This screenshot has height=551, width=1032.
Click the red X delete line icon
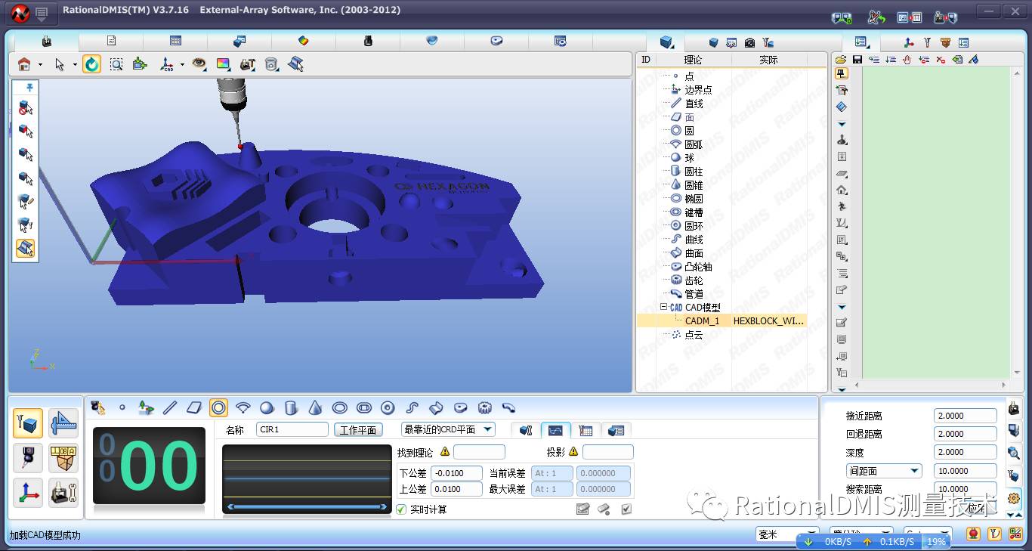pos(940,60)
